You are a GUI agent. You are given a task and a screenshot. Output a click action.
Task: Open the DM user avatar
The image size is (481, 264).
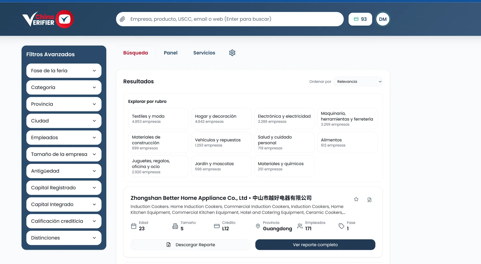(383, 19)
